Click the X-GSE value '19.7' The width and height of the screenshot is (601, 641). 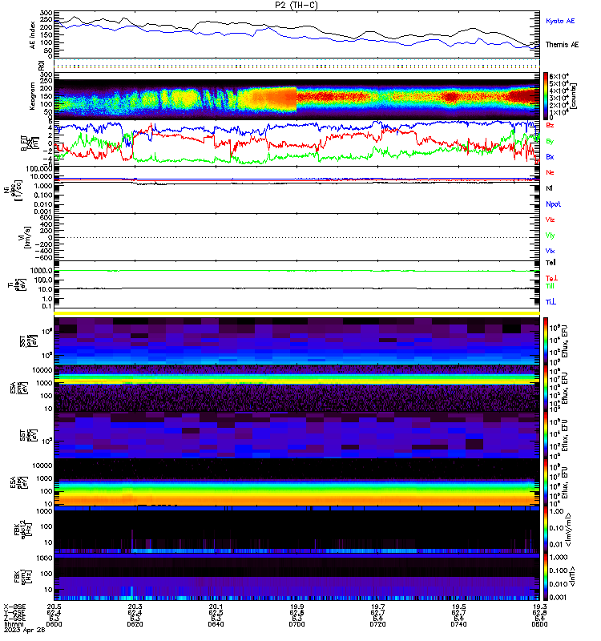pos(377,607)
